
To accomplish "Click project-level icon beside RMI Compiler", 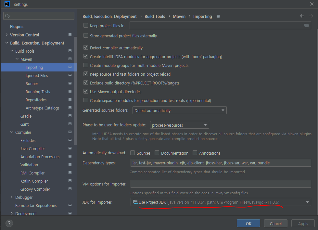I will 70,172.
